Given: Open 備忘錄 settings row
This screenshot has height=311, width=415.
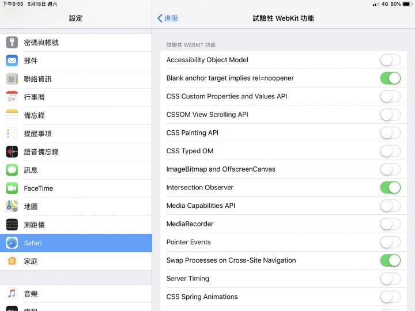Looking at the screenshot, I should (76, 116).
